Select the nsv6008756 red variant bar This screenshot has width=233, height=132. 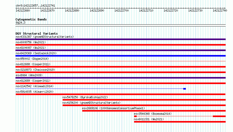(x=120, y=45)
